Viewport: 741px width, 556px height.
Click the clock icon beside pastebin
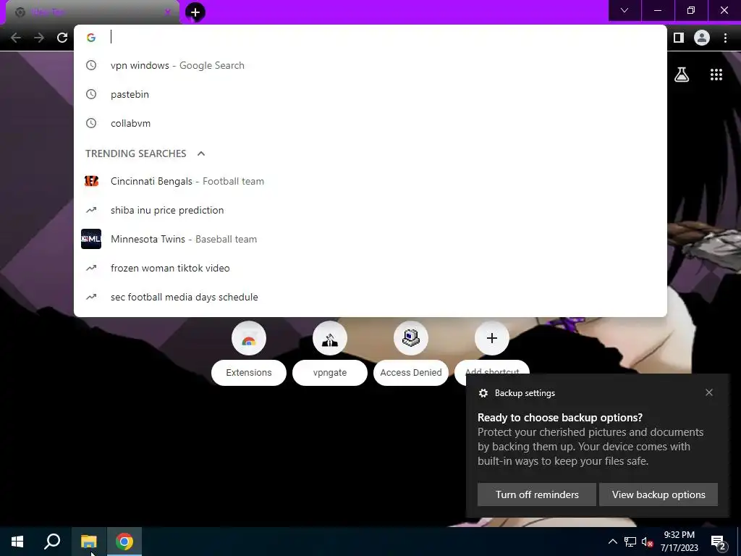[x=91, y=94]
